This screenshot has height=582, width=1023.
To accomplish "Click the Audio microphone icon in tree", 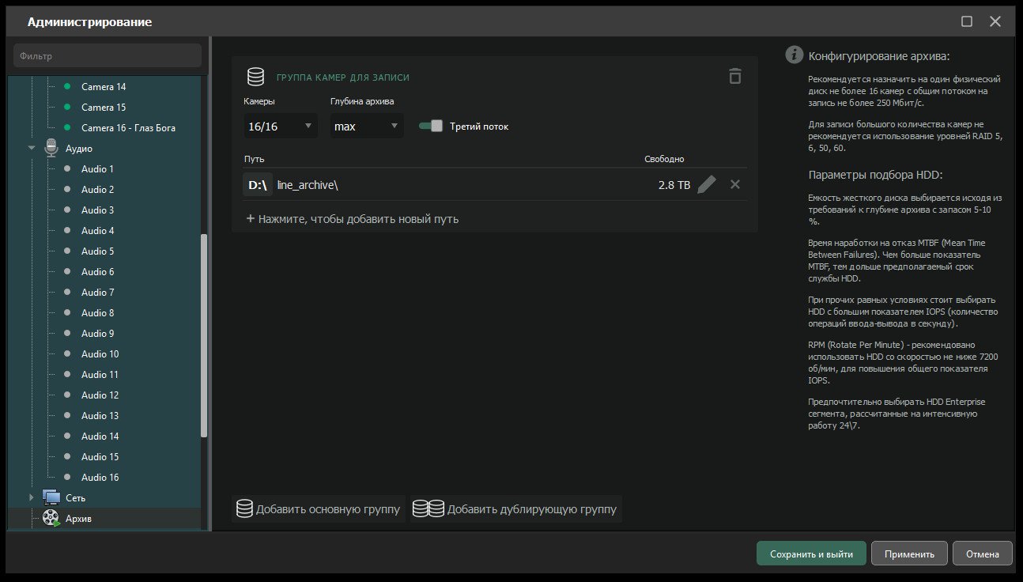I will [x=51, y=148].
